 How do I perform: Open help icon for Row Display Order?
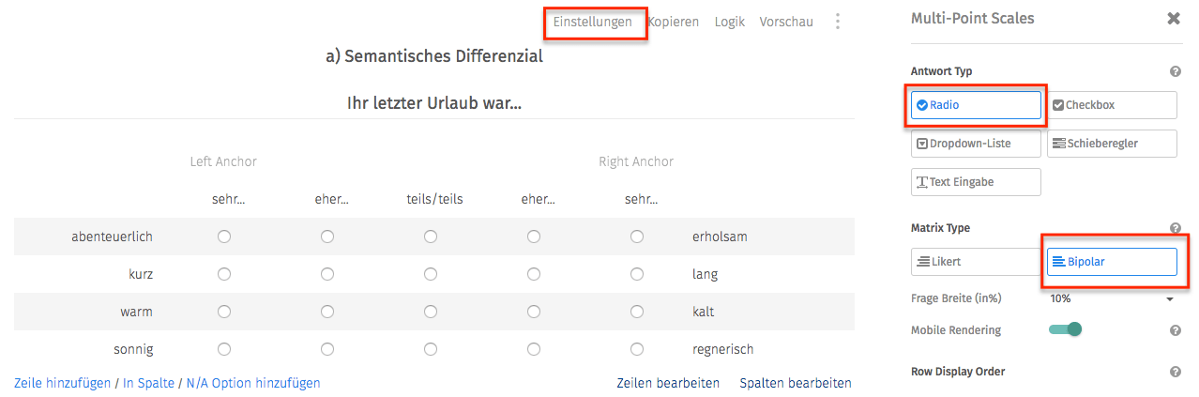pos(1176,372)
